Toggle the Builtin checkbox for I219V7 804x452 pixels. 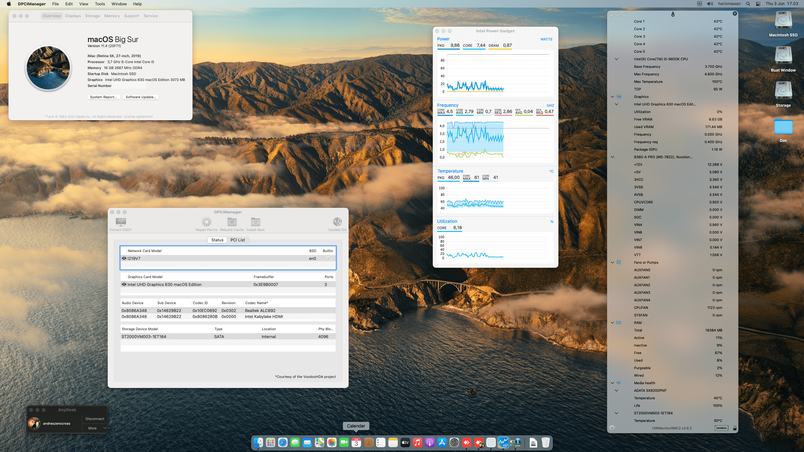pyautogui.click(x=329, y=258)
